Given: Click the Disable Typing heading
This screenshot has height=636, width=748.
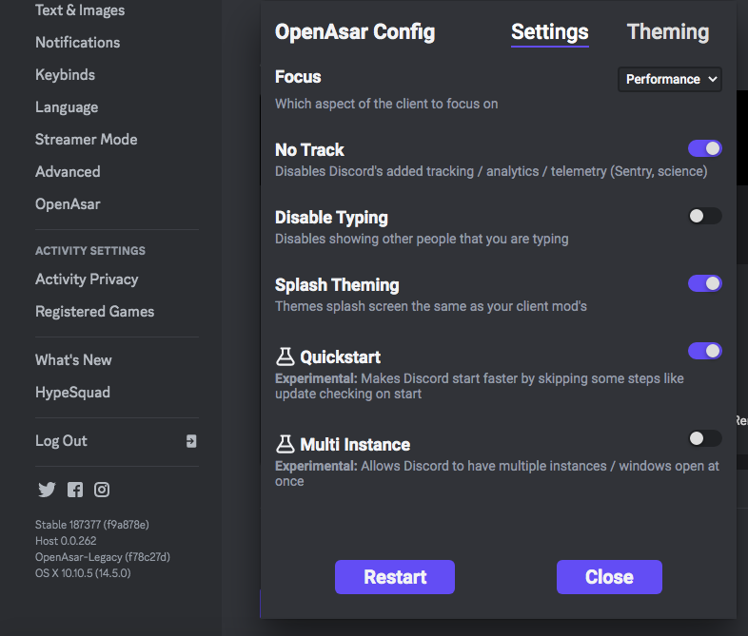Looking at the screenshot, I should 331,218.
